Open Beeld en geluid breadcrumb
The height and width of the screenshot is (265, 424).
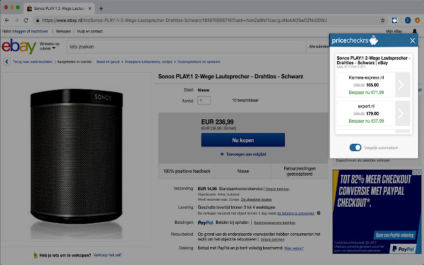(108, 62)
